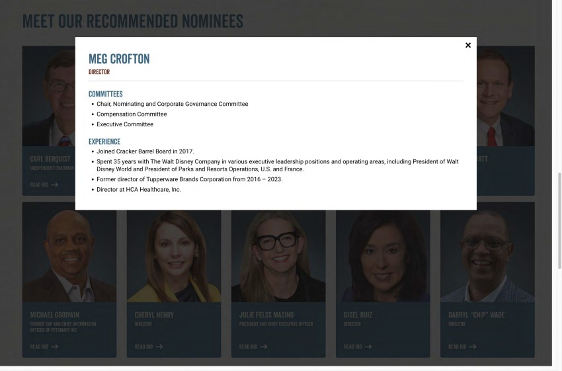Click 'Meet Our Recommended Nominees' page heading
This screenshot has width=562, height=371.
point(133,21)
